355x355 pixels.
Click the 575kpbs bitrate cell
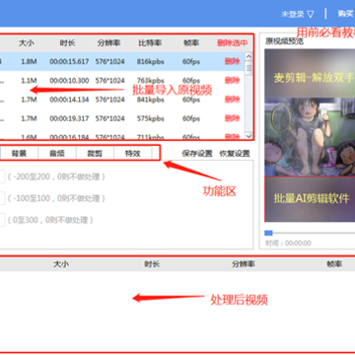tap(151, 118)
